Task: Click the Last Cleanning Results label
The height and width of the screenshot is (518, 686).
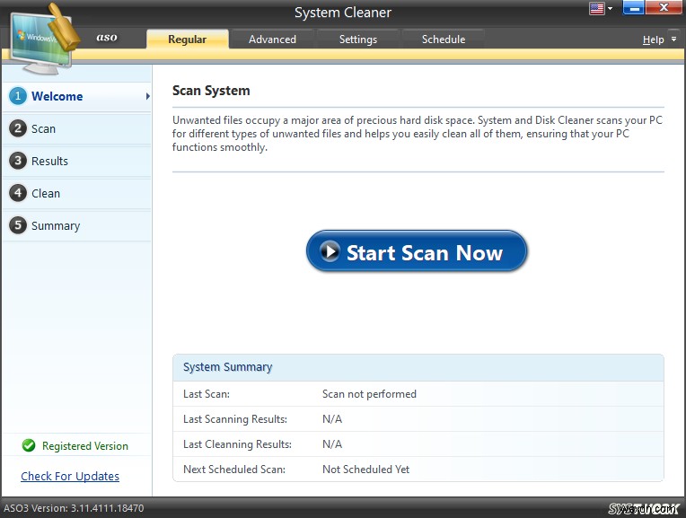Action: coord(237,444)
